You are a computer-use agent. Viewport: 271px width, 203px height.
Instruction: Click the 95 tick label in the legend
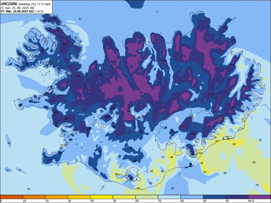[x=227, y=201]
